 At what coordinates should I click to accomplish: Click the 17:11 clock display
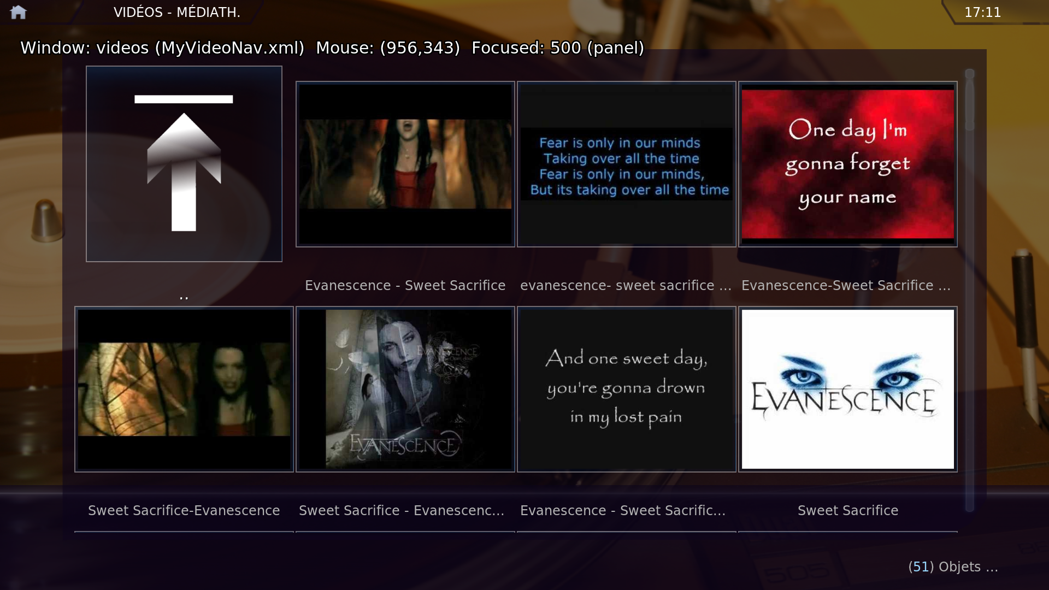(x=983, y=13)
